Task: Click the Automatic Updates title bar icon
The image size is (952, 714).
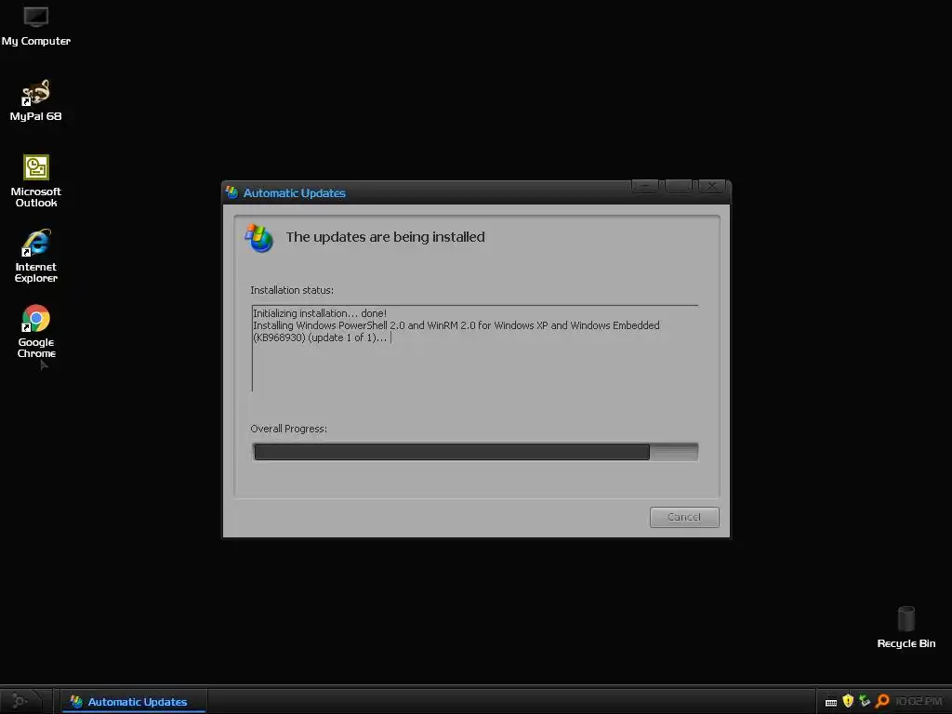Action: [231, 192]
